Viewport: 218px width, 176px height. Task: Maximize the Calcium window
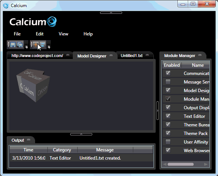(x=193, y=4)
